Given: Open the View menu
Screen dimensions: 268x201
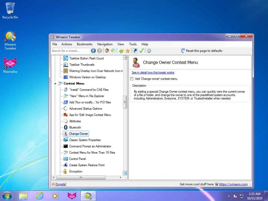Looking at the screenshot, I should tap(121, 44).
